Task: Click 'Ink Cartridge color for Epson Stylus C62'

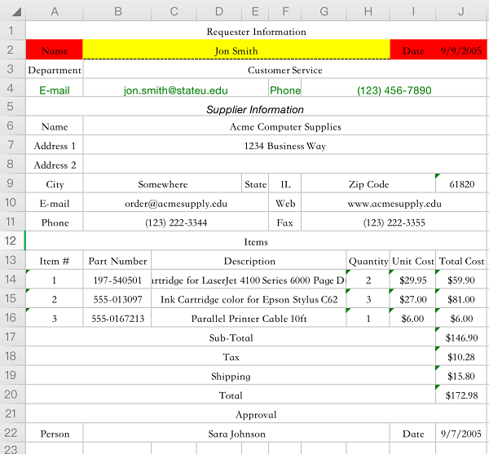Action: tap(249, 299)
